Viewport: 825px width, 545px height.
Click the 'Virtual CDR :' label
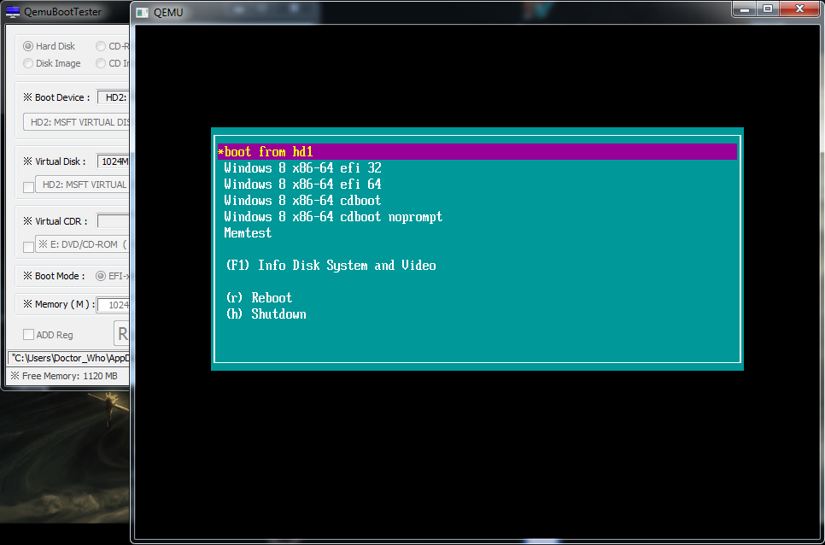click(56, 221)
